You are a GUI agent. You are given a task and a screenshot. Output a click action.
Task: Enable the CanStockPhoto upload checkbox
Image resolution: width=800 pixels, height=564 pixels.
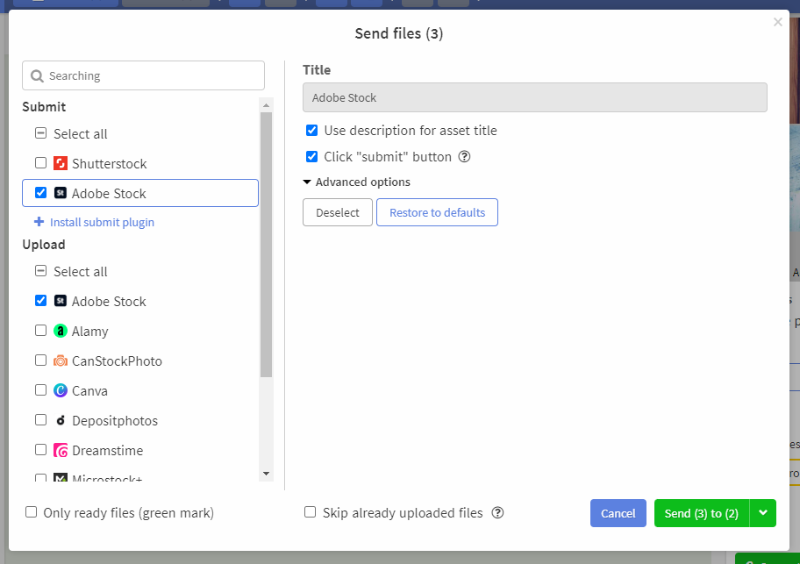tap(40, 360)
